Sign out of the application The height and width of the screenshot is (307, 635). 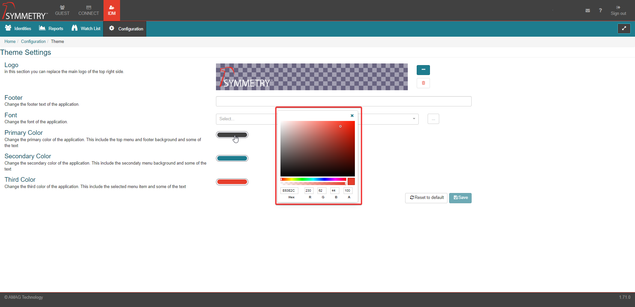[618, 10]
